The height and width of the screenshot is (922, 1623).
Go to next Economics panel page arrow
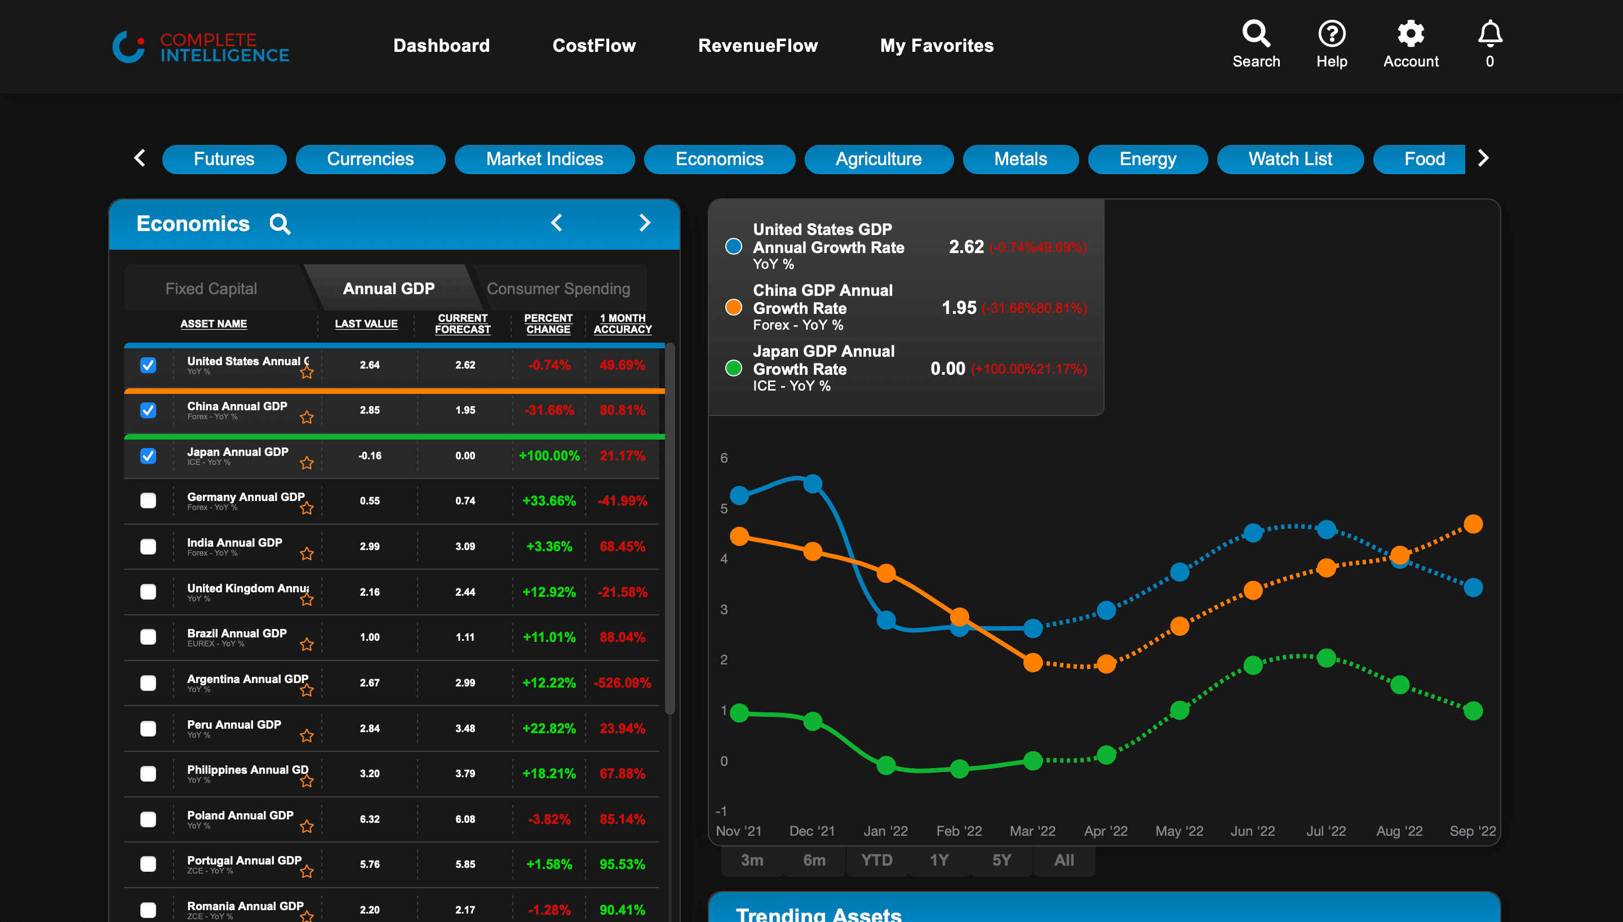pos(644,223)
